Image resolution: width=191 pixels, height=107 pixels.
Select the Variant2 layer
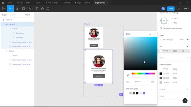click(17, 24)
